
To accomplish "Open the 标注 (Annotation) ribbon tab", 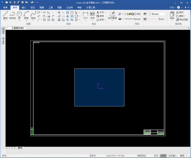I will (x=33, y=7).
